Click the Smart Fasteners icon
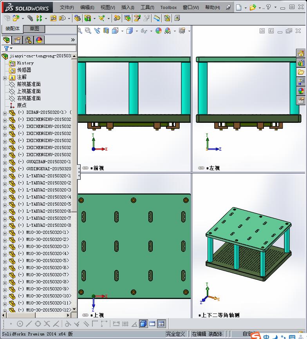Screen dimensions: 307x339 click(x=53, y=18)
